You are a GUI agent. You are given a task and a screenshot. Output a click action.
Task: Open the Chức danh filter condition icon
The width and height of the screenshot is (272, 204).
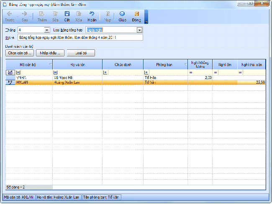pos(105,72)
